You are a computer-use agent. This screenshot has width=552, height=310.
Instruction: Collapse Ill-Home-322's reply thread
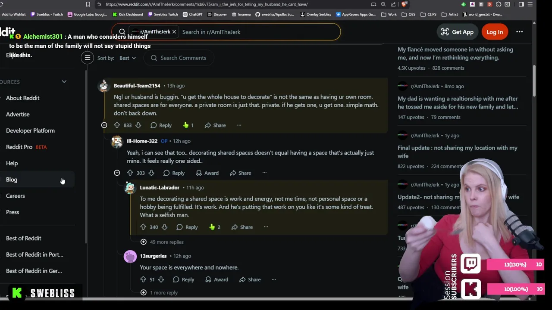(x=117, y=173)
